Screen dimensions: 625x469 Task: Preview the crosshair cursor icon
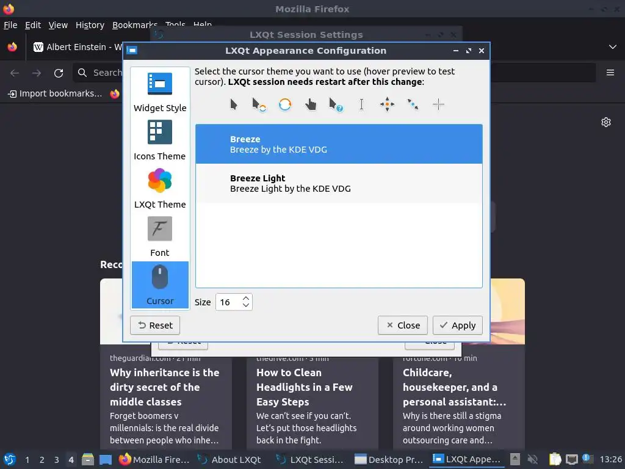pyautogui.click(x=438, y=104)
